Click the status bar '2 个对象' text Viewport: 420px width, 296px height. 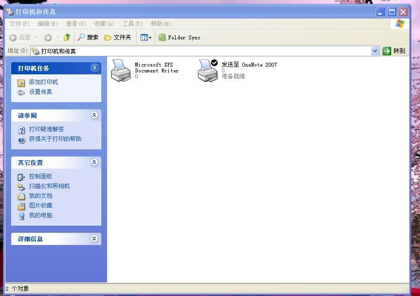[17, 289]
